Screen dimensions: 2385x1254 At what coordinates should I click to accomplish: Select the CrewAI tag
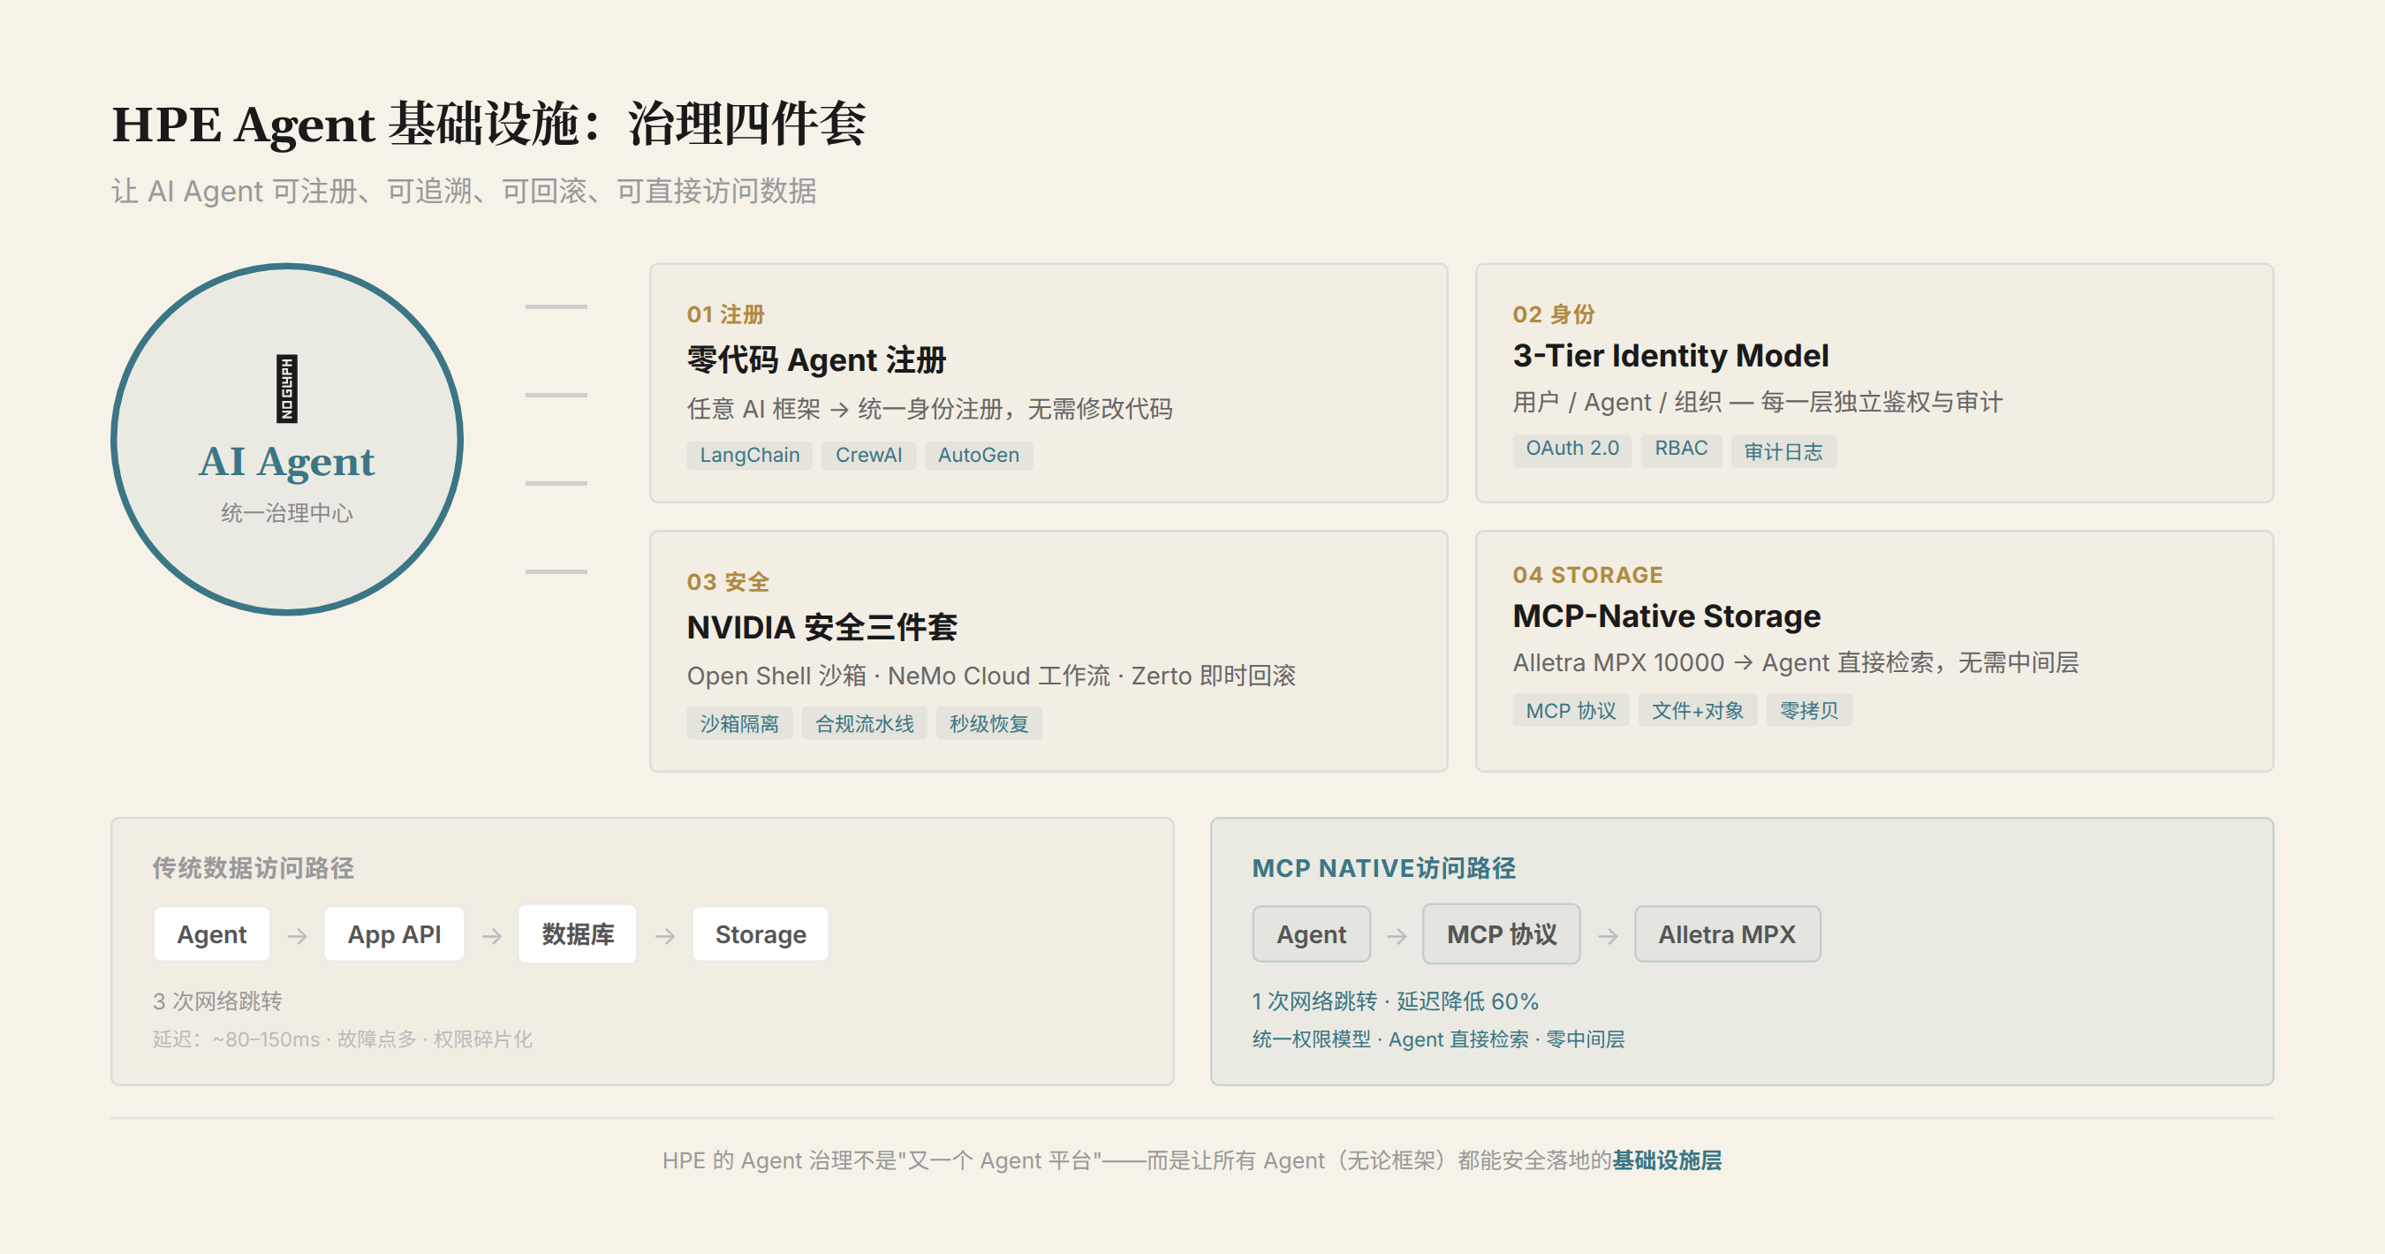click(868, 456)
